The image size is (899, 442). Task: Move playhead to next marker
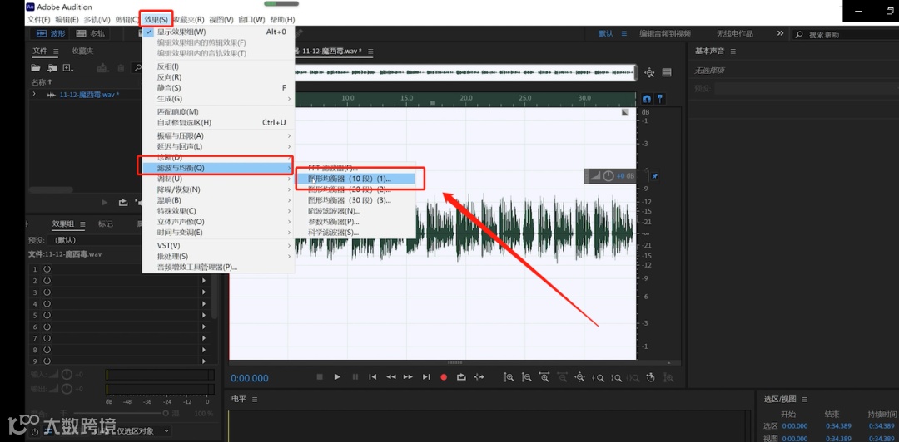point(426,376)
